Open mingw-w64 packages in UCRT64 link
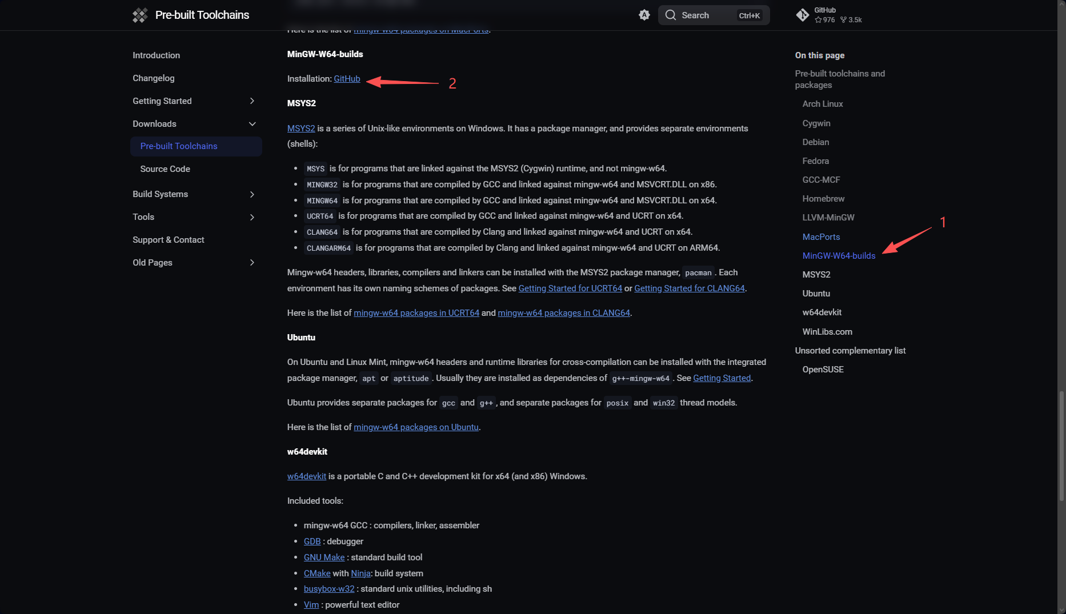Screen dimensions: 1066x614 [416, 313]
